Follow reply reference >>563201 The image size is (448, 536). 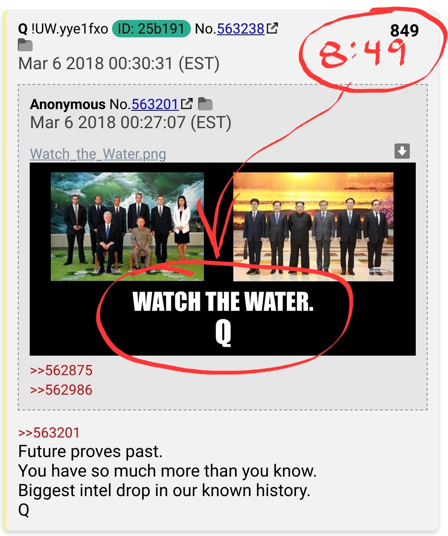click(49, 433)
